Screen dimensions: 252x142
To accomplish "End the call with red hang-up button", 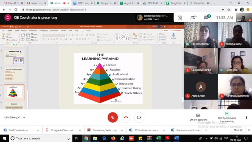I will [126, 117].
